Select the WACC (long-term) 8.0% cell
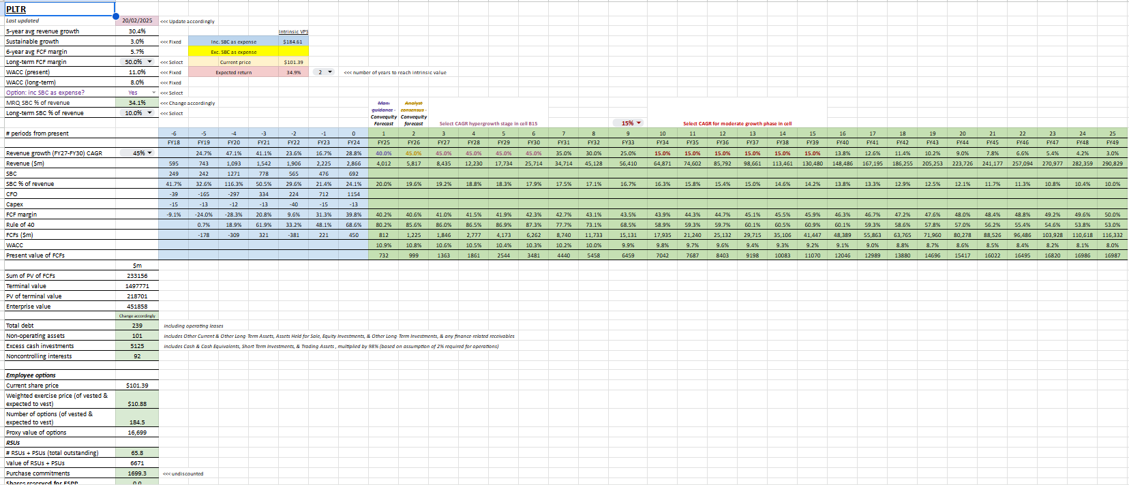The height and width of the screenshot is (485, 1129). pos(137,82)
